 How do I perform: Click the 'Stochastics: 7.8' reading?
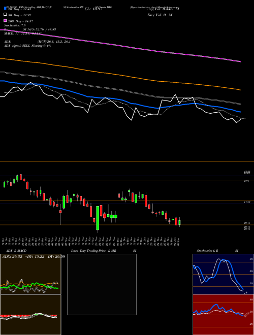click(x=15, y=25)
